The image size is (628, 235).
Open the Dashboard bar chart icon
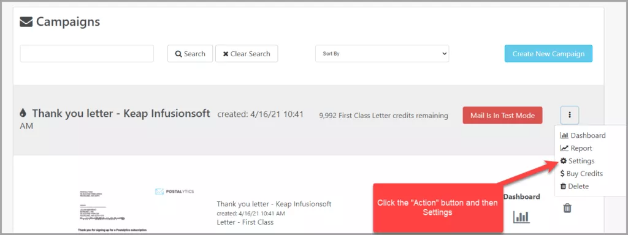[x=521, y=217]
